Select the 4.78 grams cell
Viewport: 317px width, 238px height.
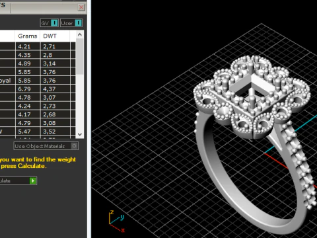28,97
